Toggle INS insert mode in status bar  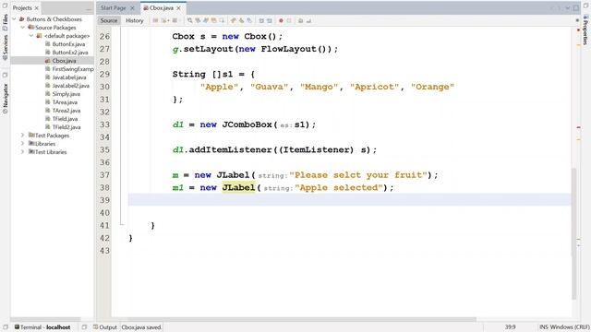tap(544, 327)
